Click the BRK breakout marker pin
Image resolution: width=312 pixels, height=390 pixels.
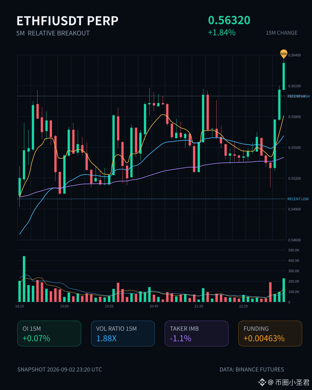pos(284,54)
